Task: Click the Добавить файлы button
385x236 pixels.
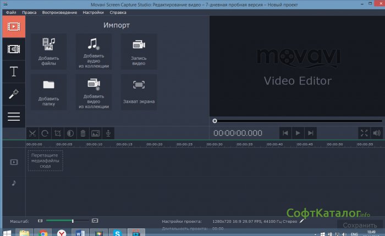Action: point(50,51)
